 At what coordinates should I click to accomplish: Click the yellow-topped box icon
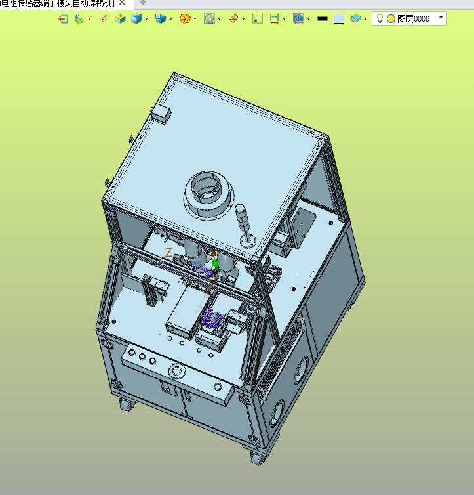click(120, 18)
